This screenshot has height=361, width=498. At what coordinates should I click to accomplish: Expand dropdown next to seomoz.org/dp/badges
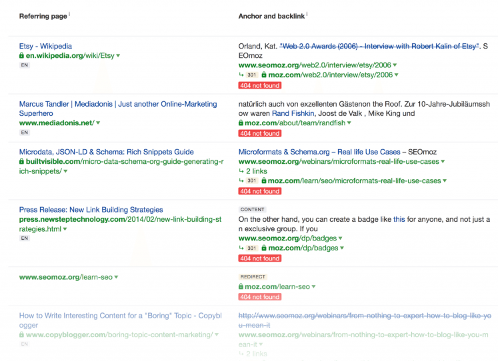coord(340,238)
